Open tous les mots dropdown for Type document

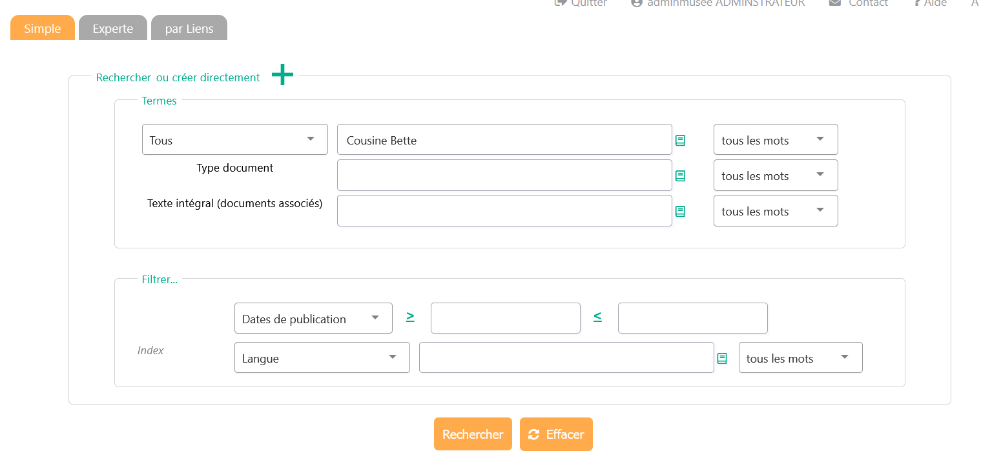point(775,175)
